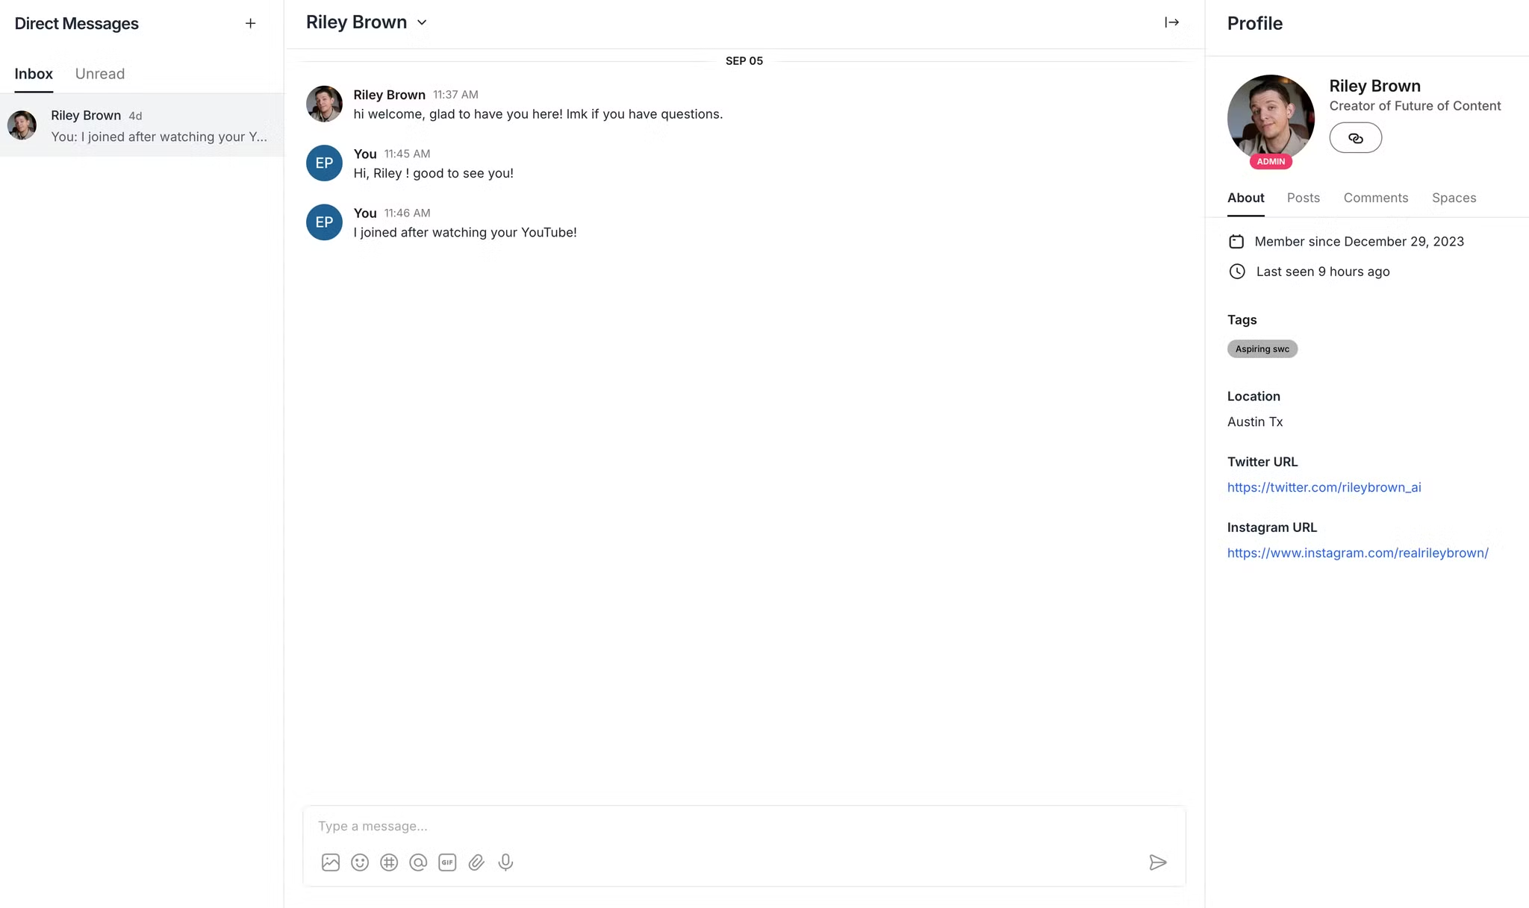This screenshot has height=908, width=1529.
Task: Select the Inbox tab
Action: (x=34, y=74)
